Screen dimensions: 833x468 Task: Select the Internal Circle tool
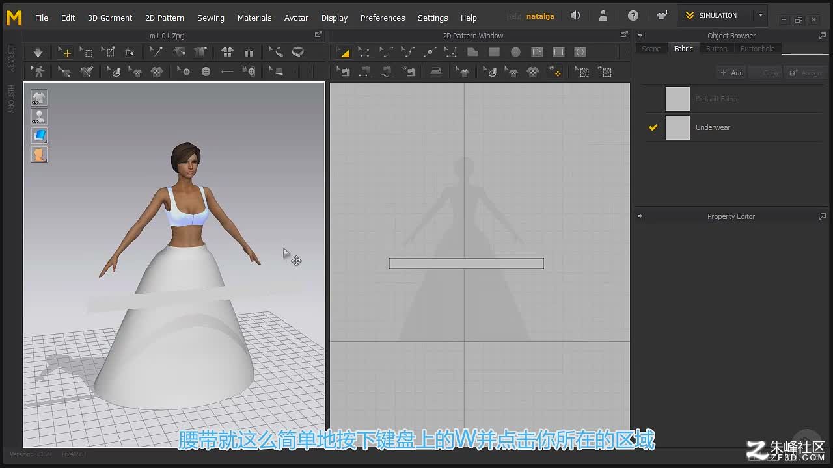tap(580, 52)
